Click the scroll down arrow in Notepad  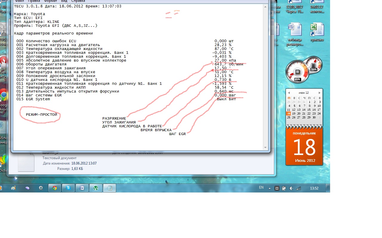pos(265,148)
